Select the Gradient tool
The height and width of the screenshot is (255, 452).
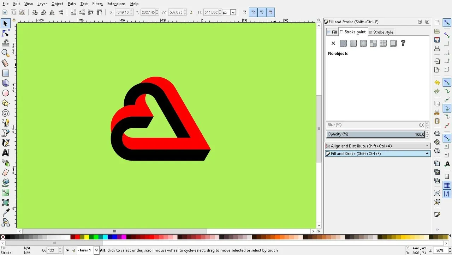point(6,193)
